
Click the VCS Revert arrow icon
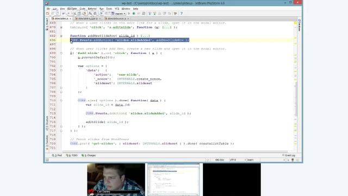click(x=169, y=14)
